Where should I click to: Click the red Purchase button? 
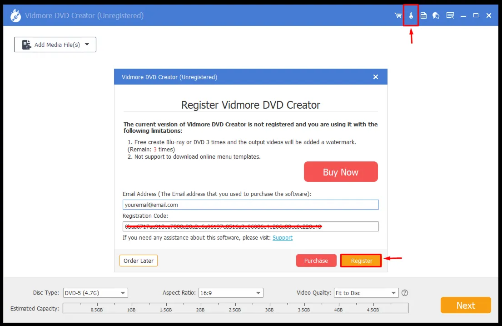(316, 261)
